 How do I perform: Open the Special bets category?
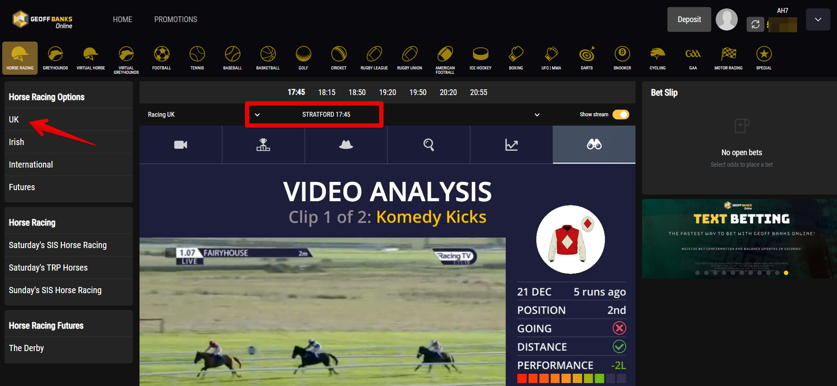[764, 58]
